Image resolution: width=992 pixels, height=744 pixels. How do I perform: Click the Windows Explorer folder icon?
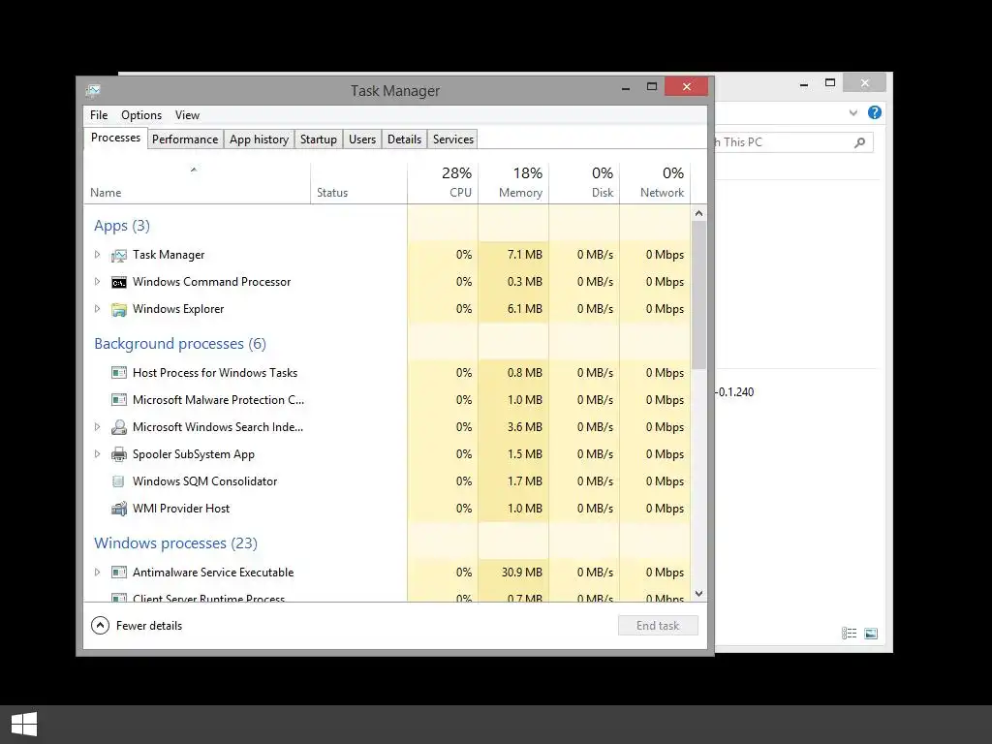pos(119,309)
